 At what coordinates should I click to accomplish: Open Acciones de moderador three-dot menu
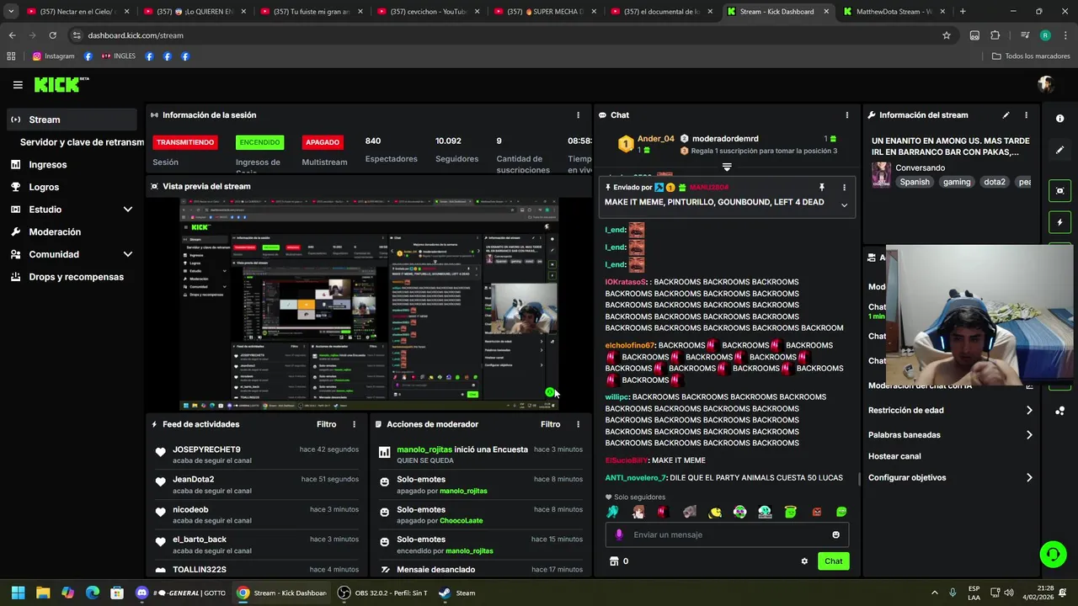[x=578, y=424]
